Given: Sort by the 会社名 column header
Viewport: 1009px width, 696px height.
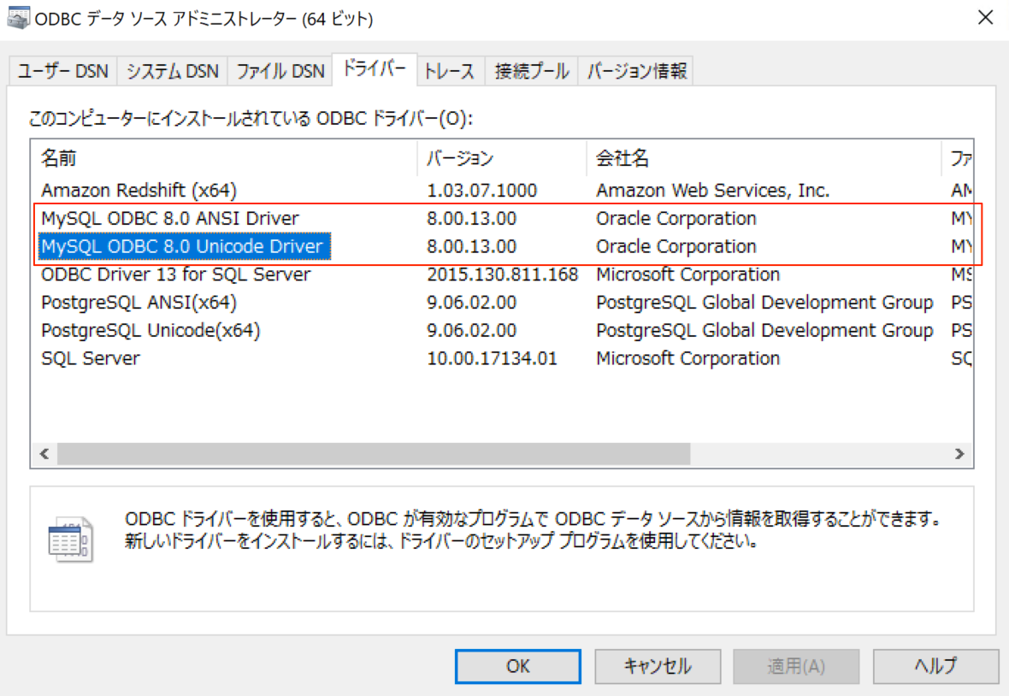Looking at the screenshot, I should click(764, 158).
